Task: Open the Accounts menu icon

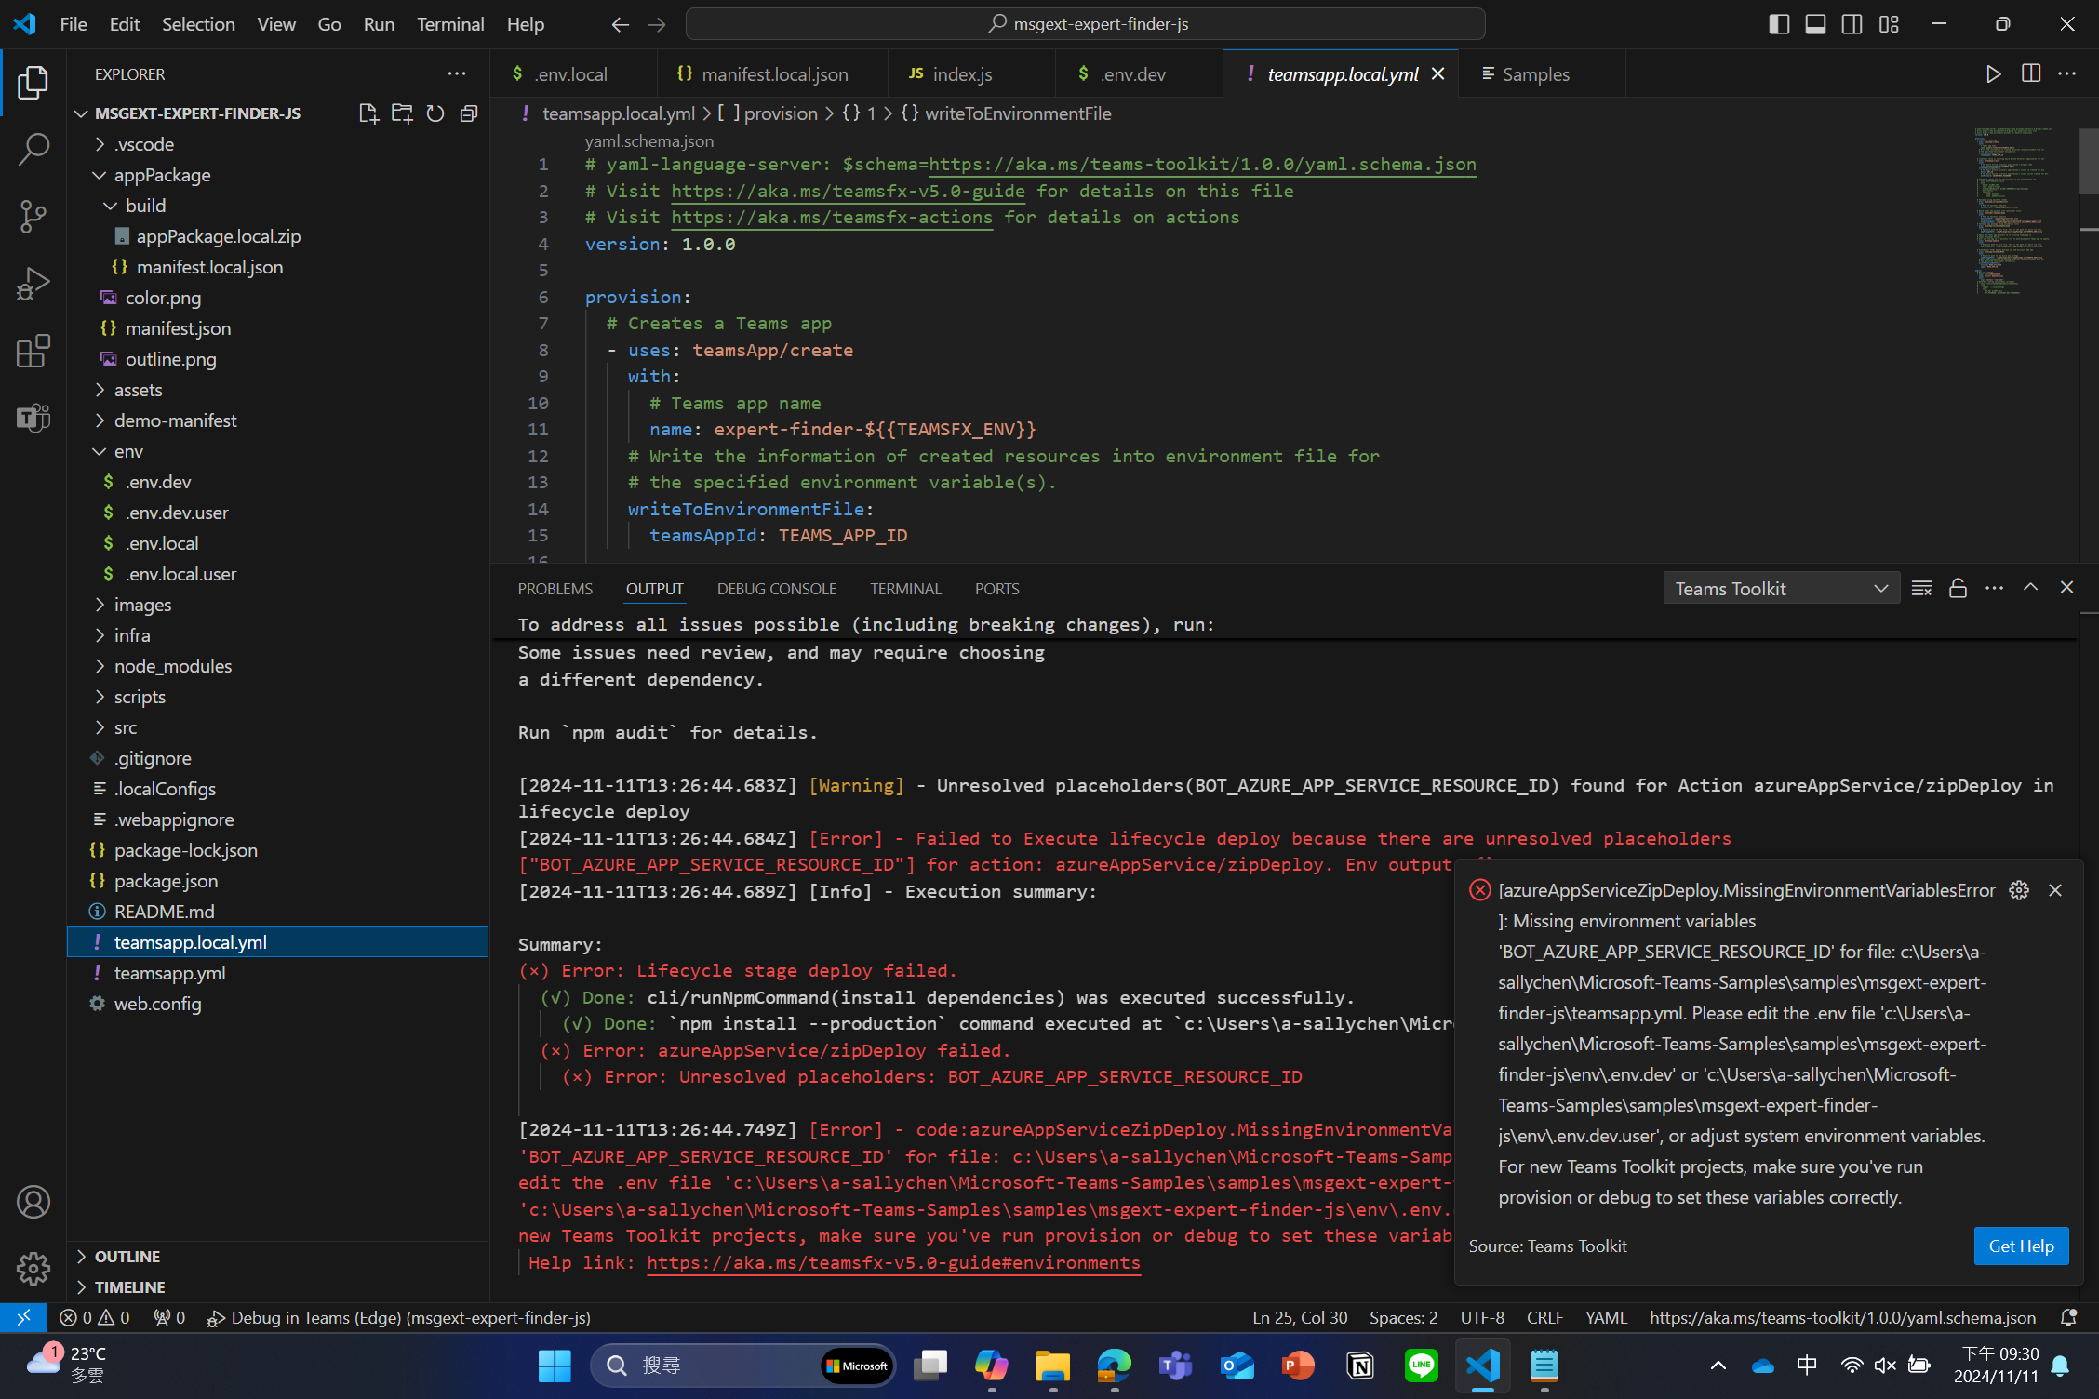Action: [x=33, y=1202]
